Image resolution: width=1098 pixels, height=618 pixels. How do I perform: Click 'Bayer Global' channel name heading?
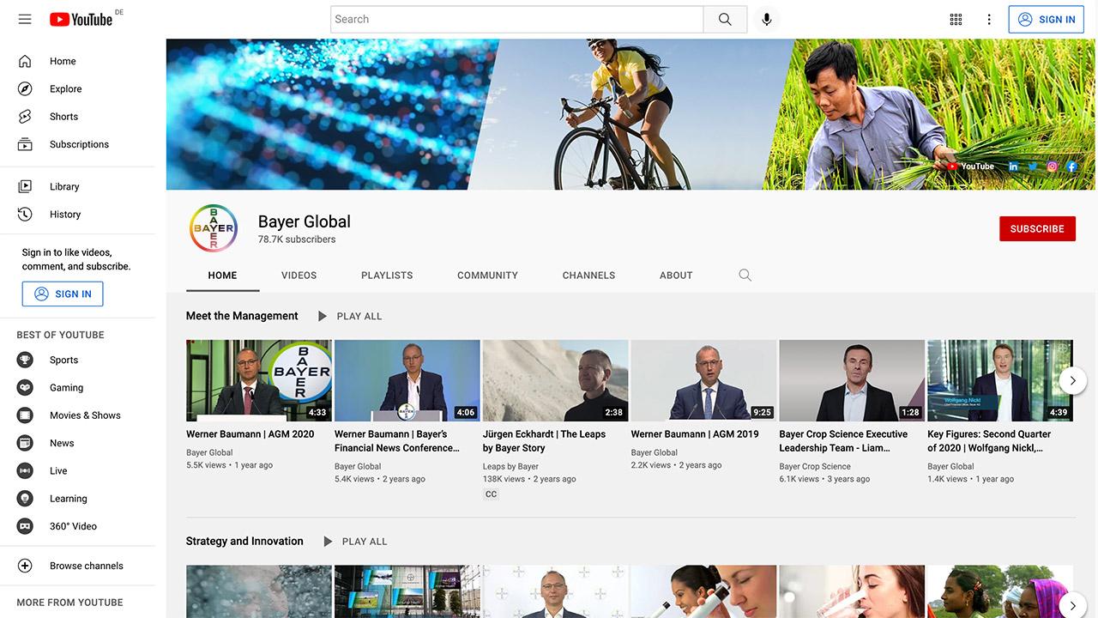coord(305,221)
